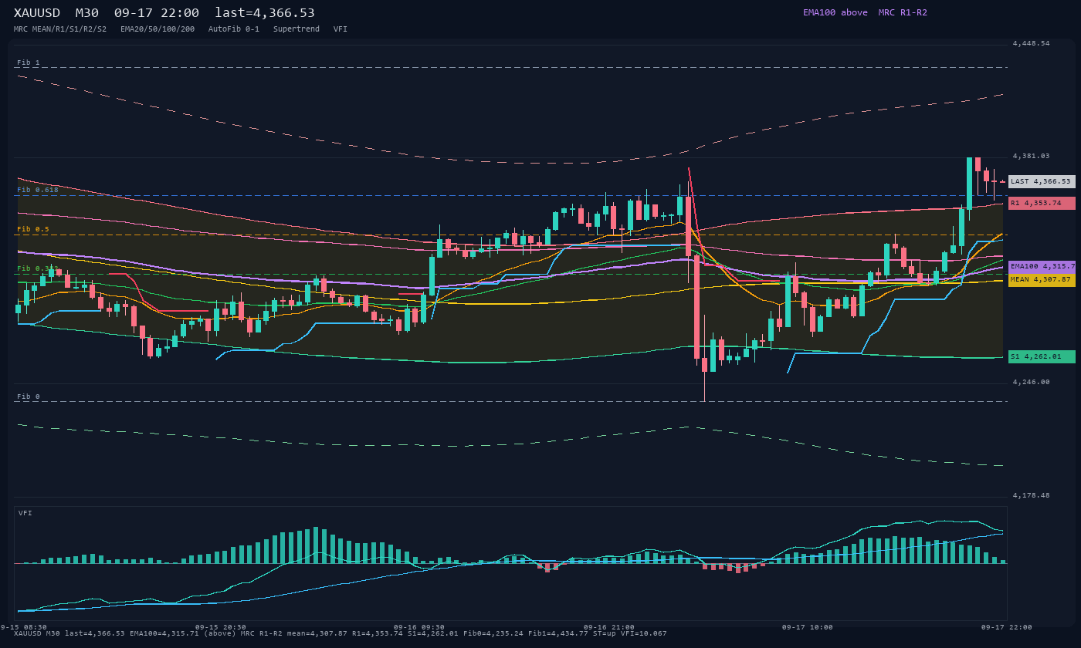1081x648 pixels.
Task: Click the 09-17 22:00 timestamp in the chart title
Action: click(157, 12)
